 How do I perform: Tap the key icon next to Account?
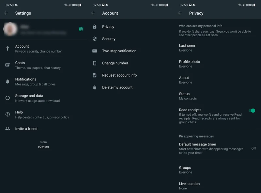pos(8,49)
